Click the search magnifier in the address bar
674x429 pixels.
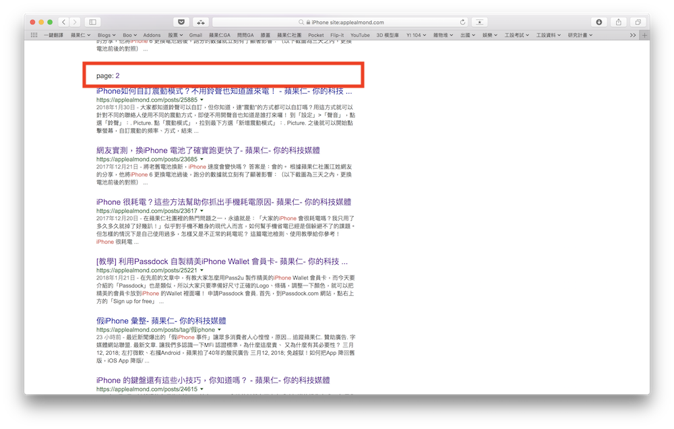[301, 22]
